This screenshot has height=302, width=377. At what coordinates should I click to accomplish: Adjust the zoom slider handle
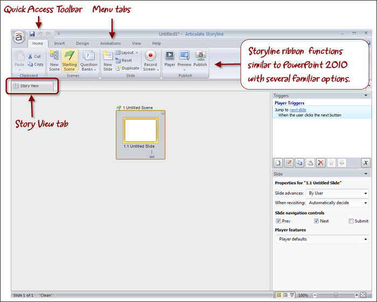336,295
